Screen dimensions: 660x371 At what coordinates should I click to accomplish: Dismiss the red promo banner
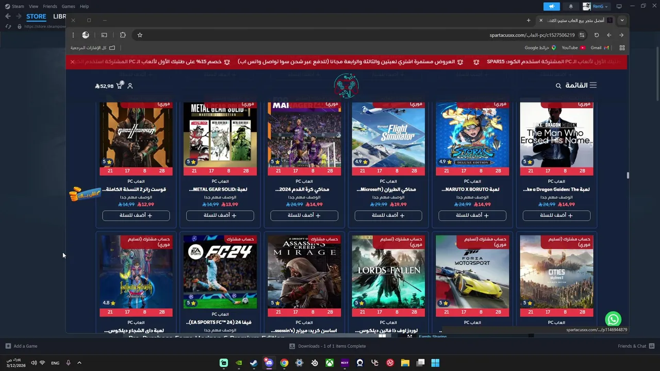coord(72,62)
